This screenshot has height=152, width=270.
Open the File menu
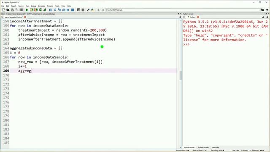tap(3, 6)
